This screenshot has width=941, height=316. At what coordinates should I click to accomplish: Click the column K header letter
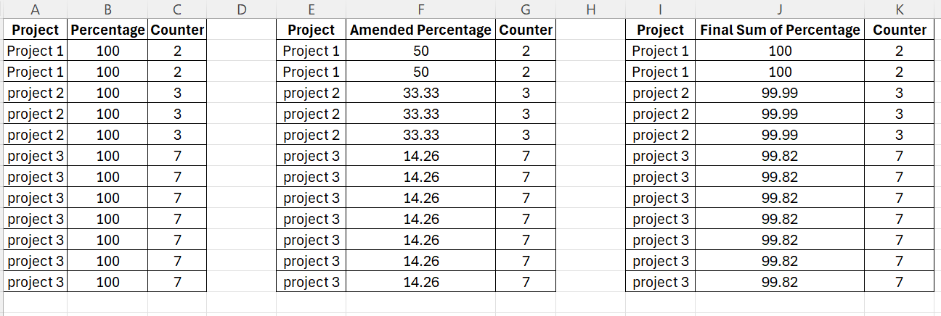pyautogui.click(x=900, y=9)
